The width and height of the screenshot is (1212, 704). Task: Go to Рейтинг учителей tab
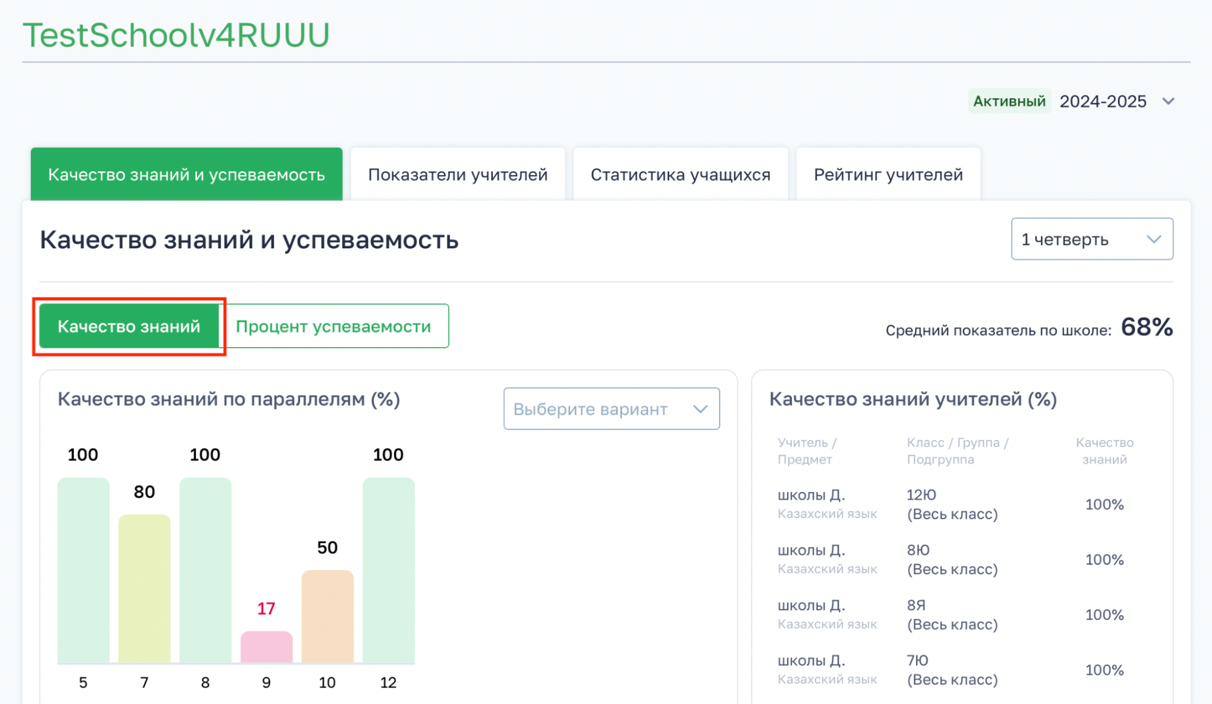point(888,174)
